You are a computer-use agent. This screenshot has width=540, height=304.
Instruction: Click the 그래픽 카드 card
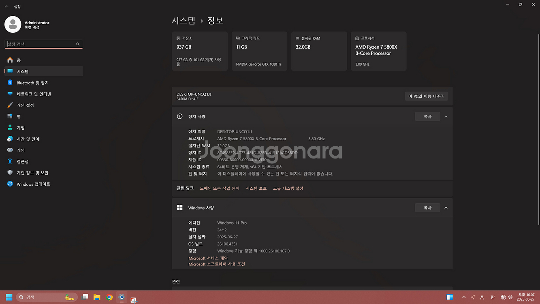(259, 51)
